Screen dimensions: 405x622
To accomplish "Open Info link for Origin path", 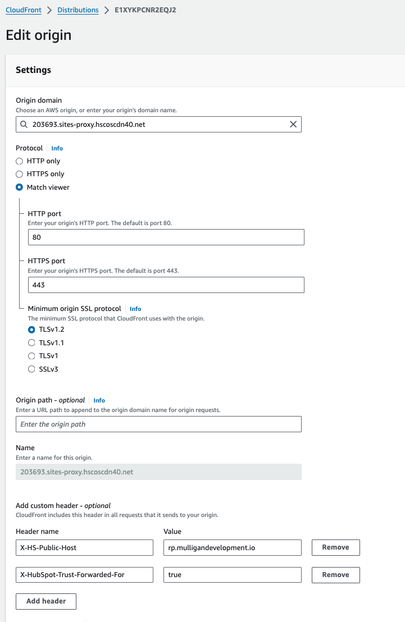I will [x=99, y=400].
